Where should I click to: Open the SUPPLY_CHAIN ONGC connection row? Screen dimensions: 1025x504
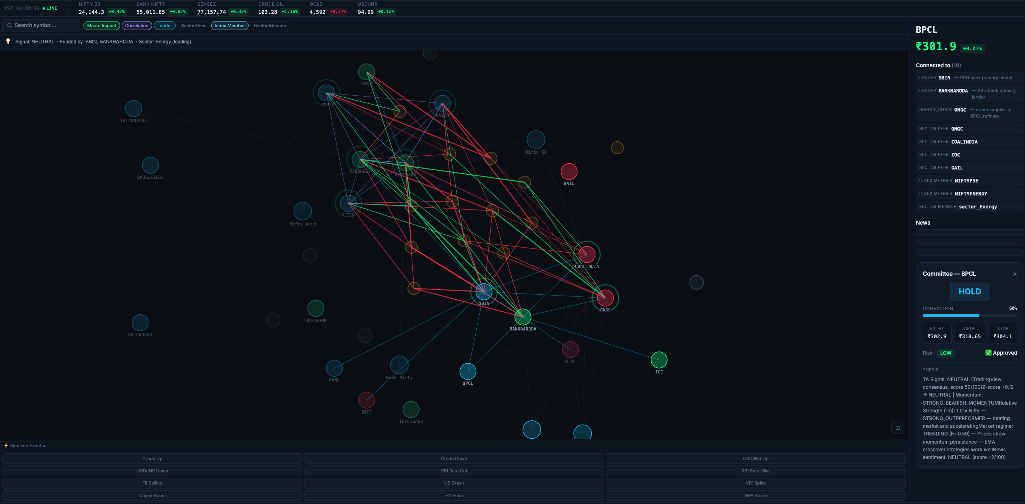click(x=969, y=113)
